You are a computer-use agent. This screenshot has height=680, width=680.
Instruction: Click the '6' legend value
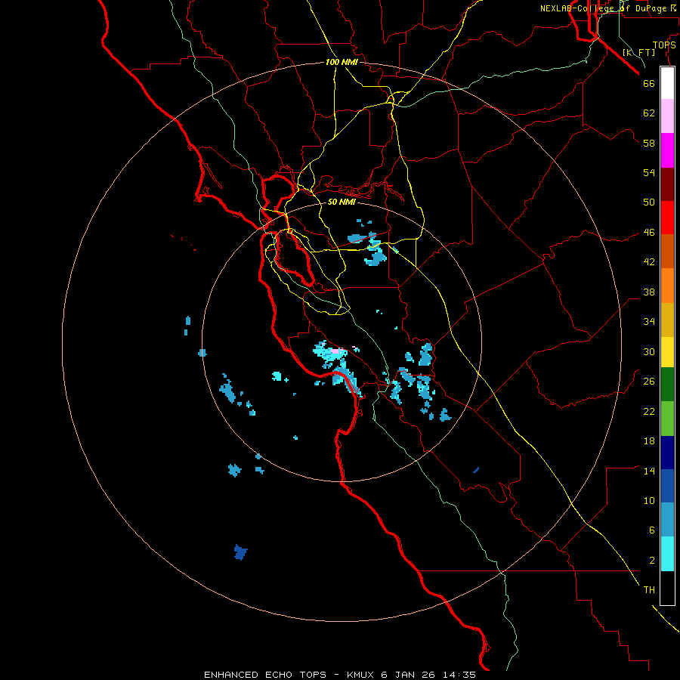(x=652, y=530)
